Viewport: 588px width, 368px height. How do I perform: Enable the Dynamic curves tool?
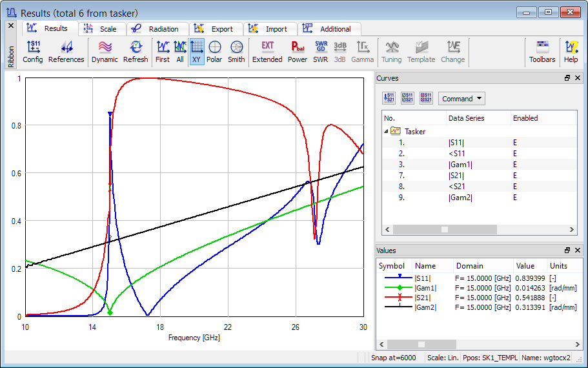click(x=105, y=52)
